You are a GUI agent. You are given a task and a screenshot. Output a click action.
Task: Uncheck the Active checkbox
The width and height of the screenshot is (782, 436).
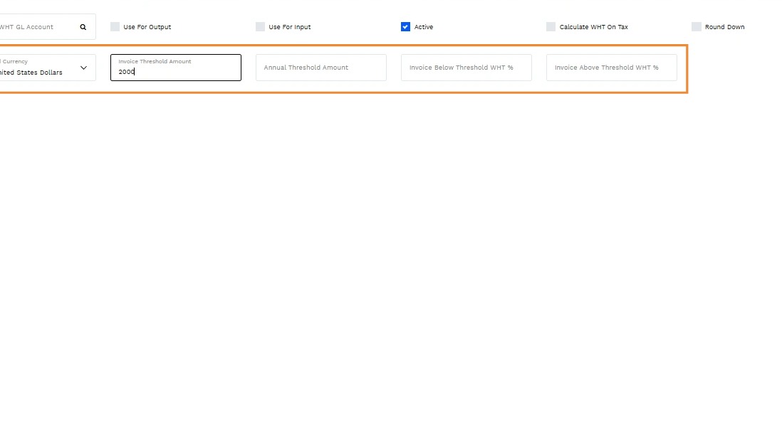405,27
